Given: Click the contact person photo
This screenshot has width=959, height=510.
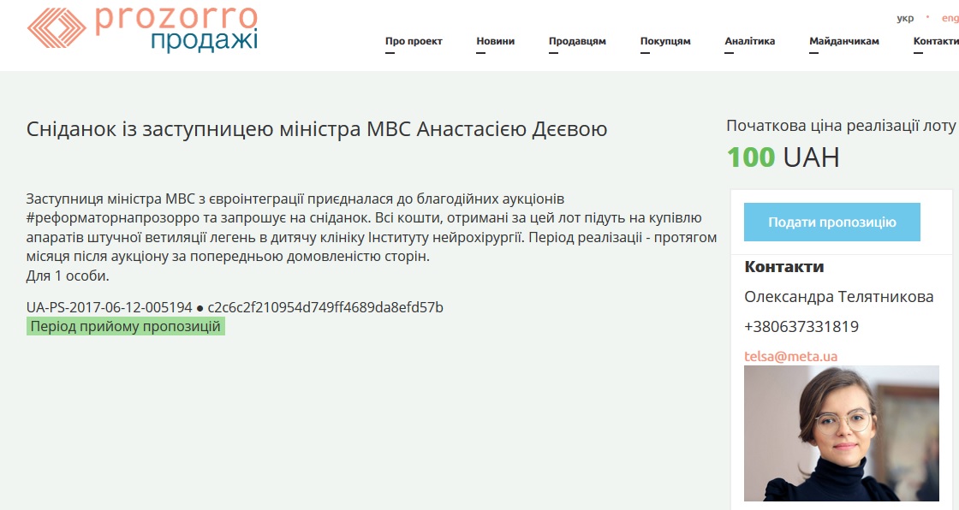Looking at the screenshot, I should (x=841, y=433).
